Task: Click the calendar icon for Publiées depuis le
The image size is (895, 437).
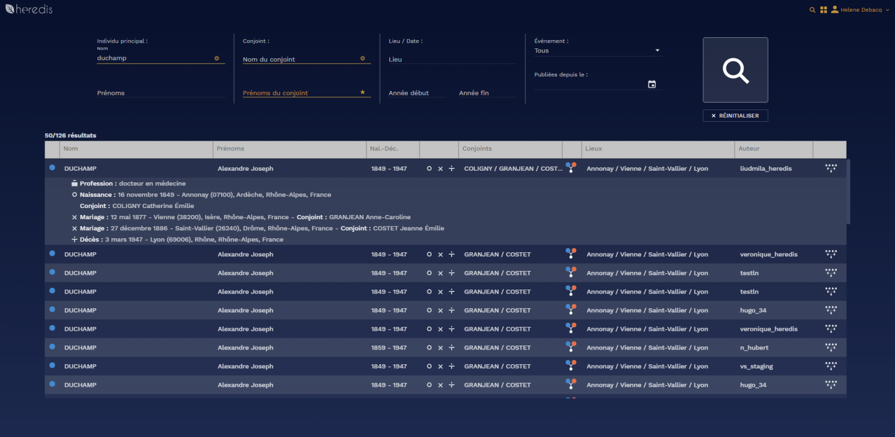Action: pyautogui.click(x=651, y=84)
